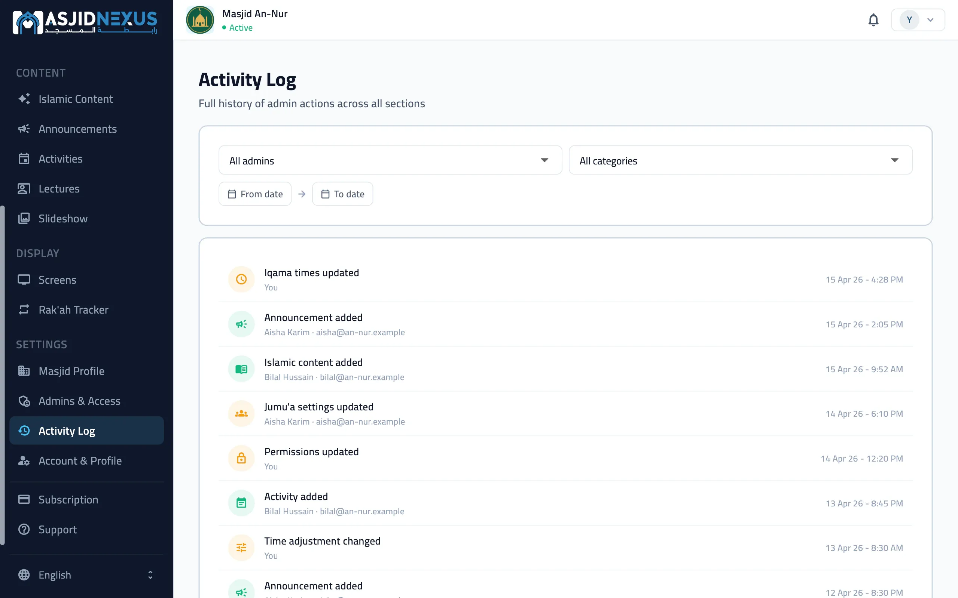Go to Announcements in the sidebar
Viewport: 958px width, 598px height.
click(87, 129)
